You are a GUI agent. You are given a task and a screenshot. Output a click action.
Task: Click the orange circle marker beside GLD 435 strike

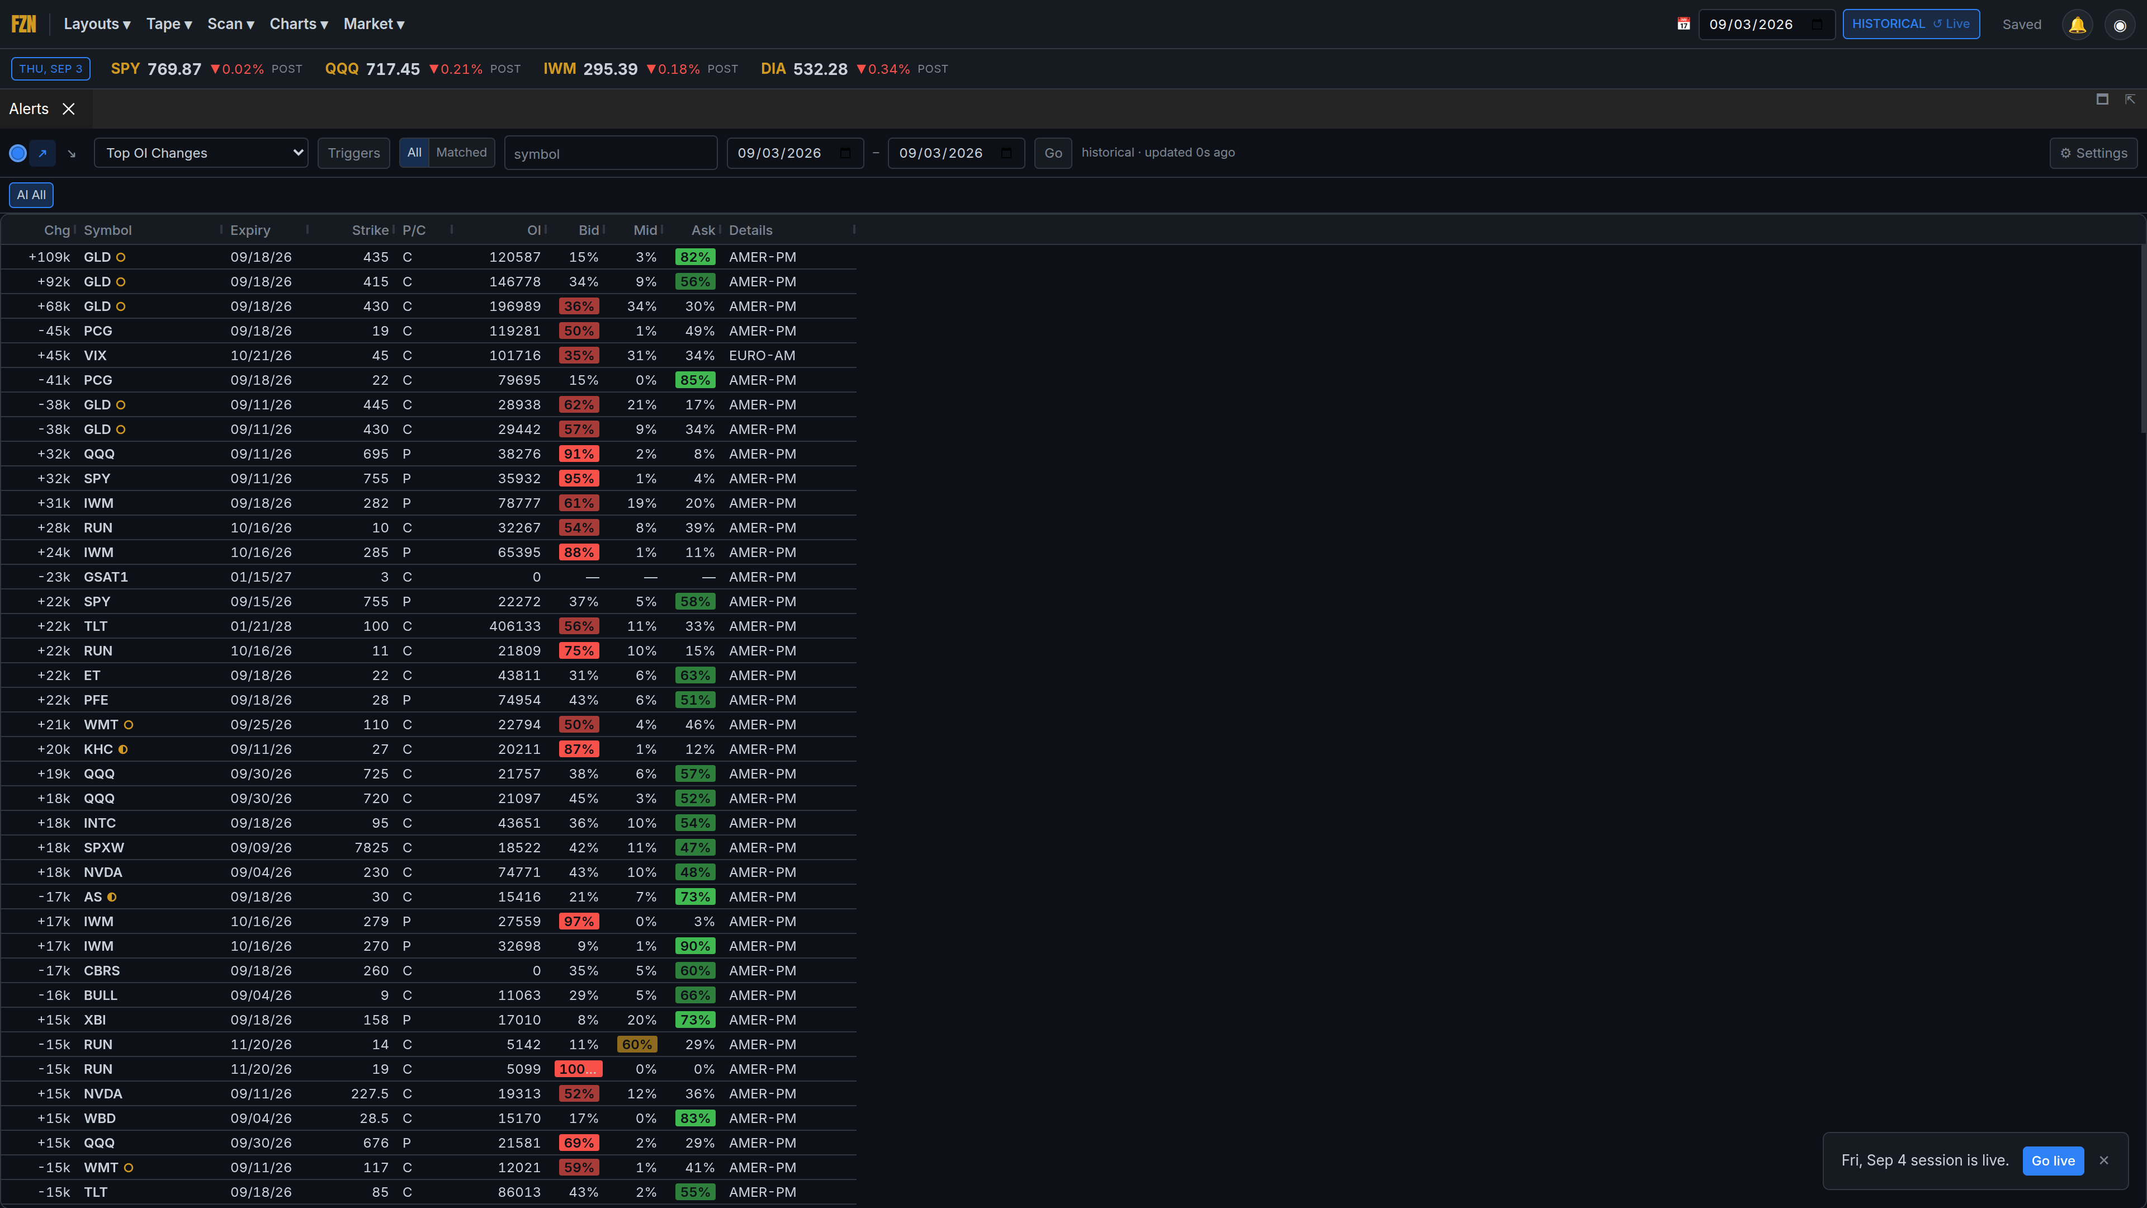coord(121,258)
